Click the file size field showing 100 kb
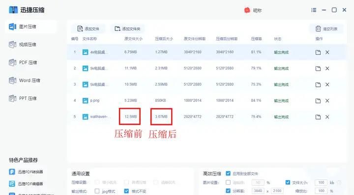 321,182
